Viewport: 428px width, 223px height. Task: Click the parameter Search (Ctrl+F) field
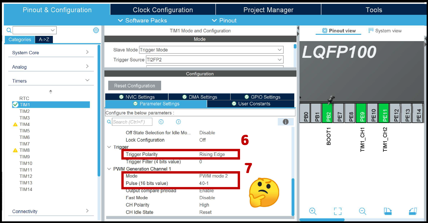tap(132, 122)
